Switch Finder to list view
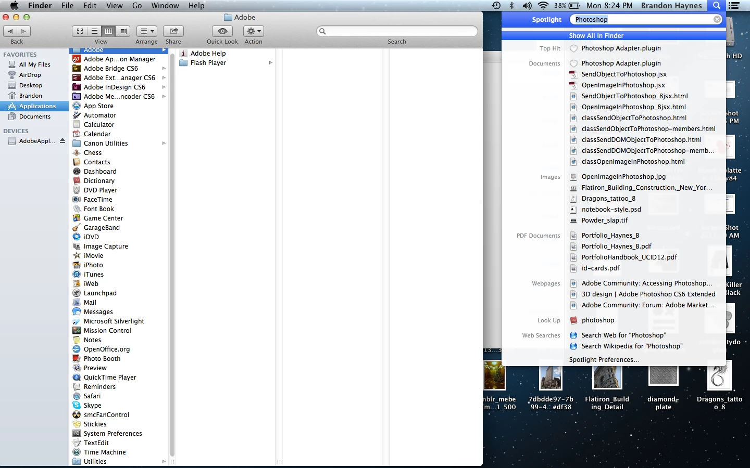 94,31
